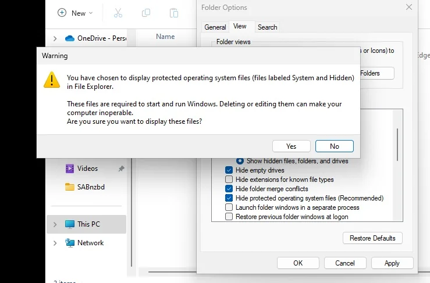Open the SABnzbd folder entry
The width and height of the screenshot is (430, 283).
[x=91, y=187]
